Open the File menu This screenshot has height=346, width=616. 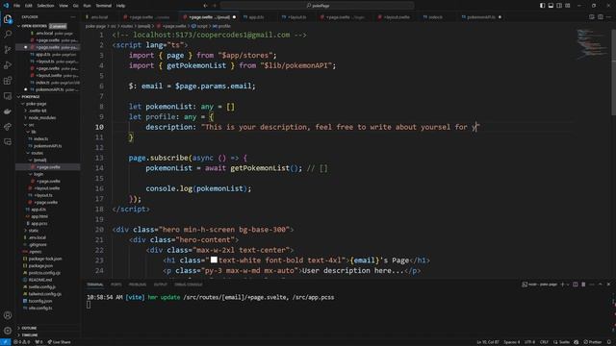[16, 6]
